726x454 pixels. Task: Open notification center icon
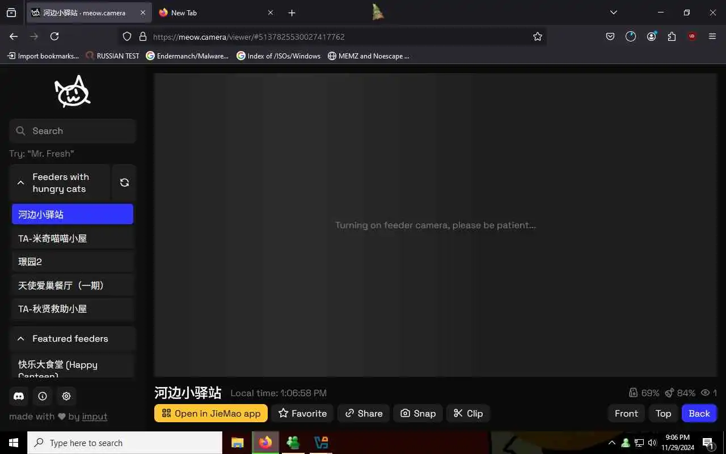(708, 443)
